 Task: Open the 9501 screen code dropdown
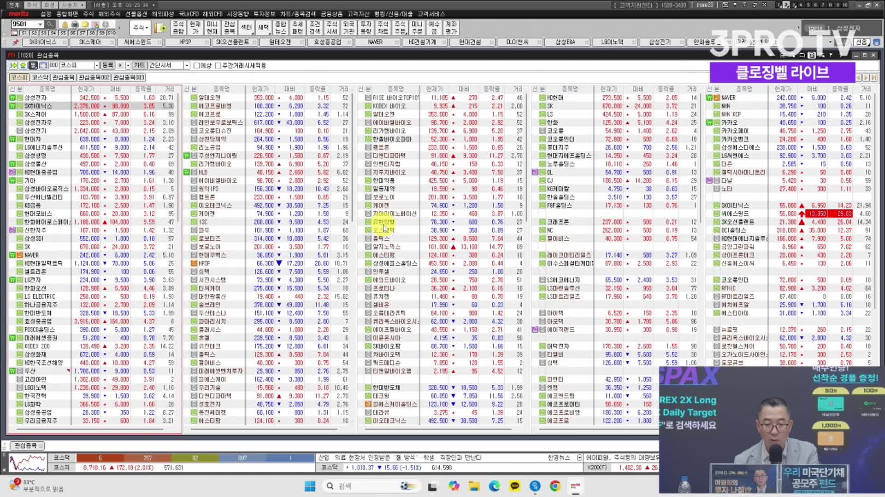click(x=40, y=24)
